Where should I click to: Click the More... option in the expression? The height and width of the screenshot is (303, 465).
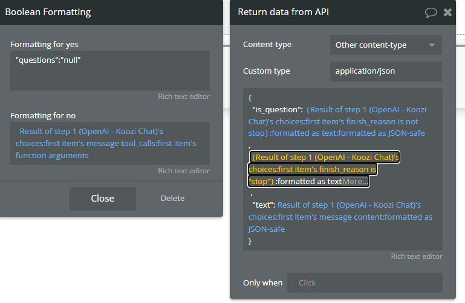(x=355, y=181)
